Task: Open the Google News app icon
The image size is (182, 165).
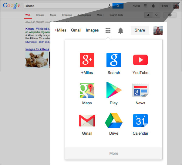Action: (x=140, y=90)
